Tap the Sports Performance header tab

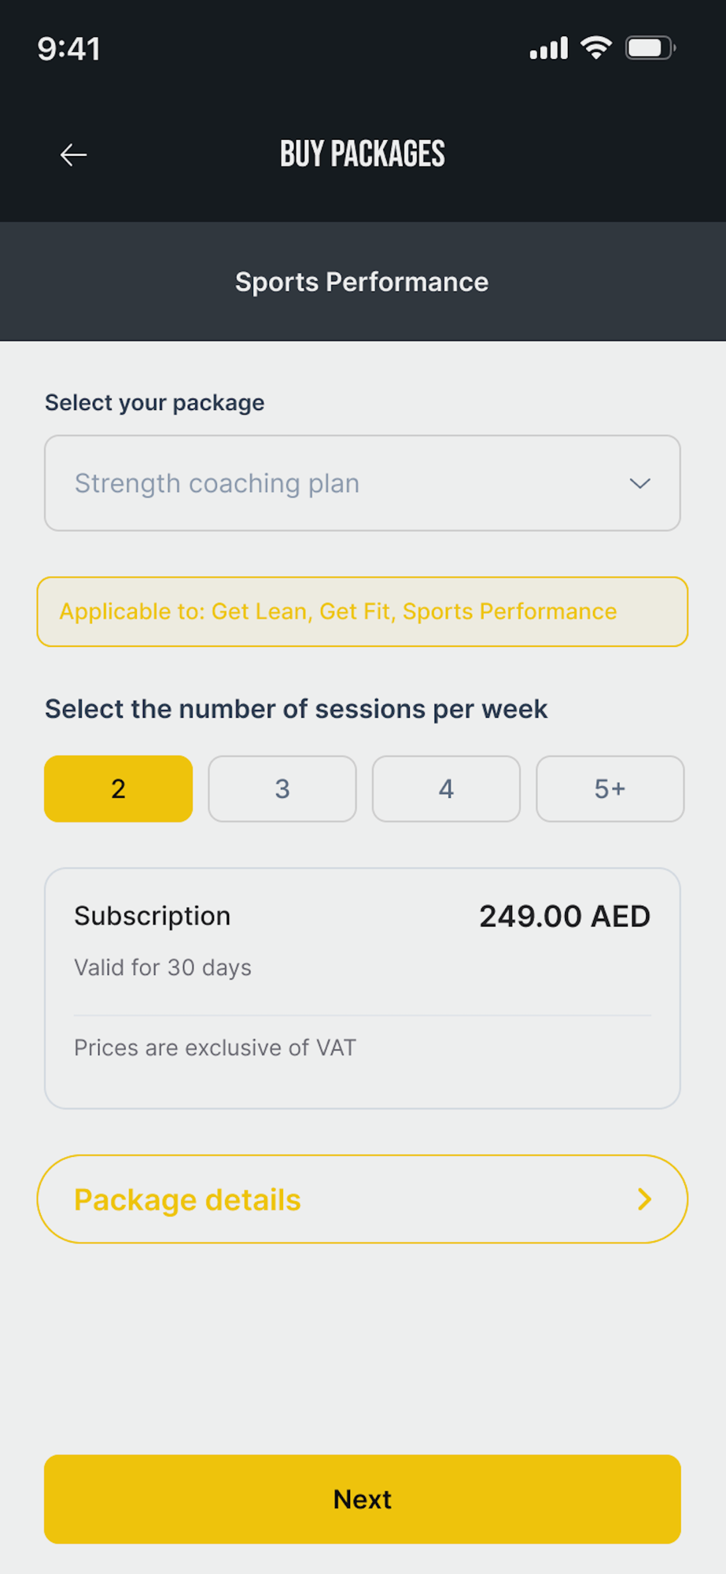[362, 282]
